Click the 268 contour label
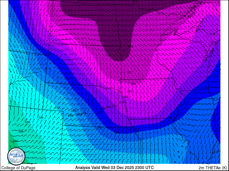 coord(126,97)
